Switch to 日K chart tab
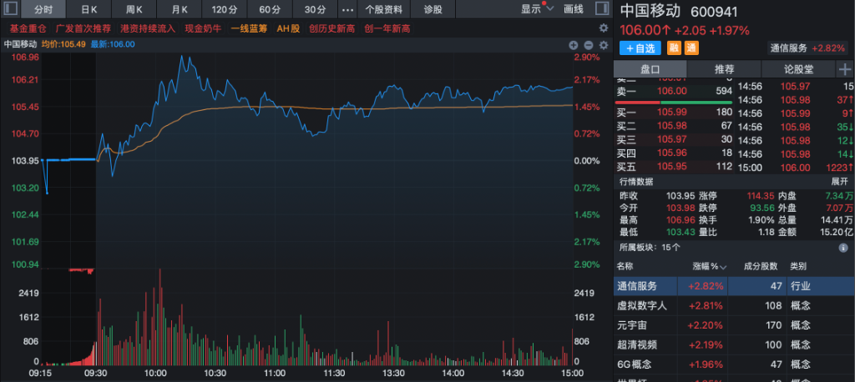Image resolution: width=855 pixels, height=382 pixels. click(89, 9)
